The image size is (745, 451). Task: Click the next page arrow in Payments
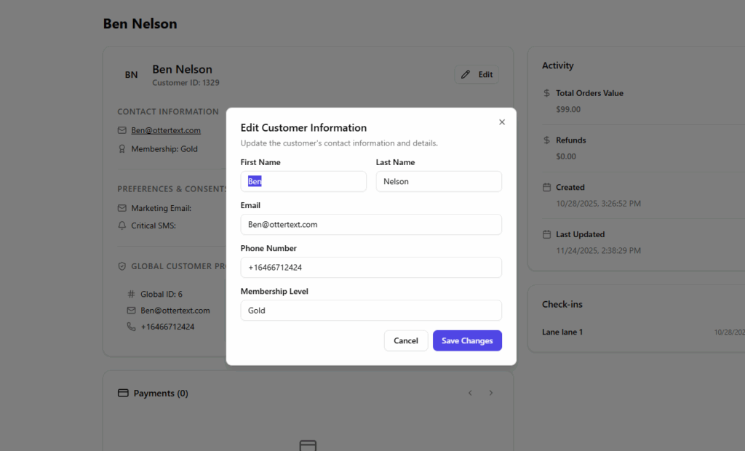pos(491,393)
